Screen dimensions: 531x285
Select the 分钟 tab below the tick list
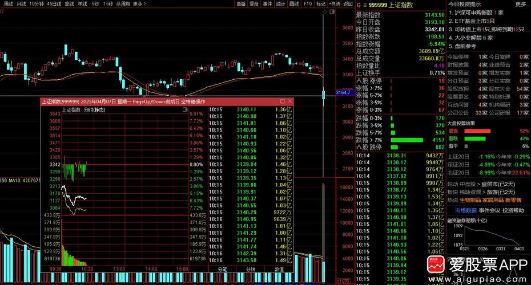[x=251, y=269]
